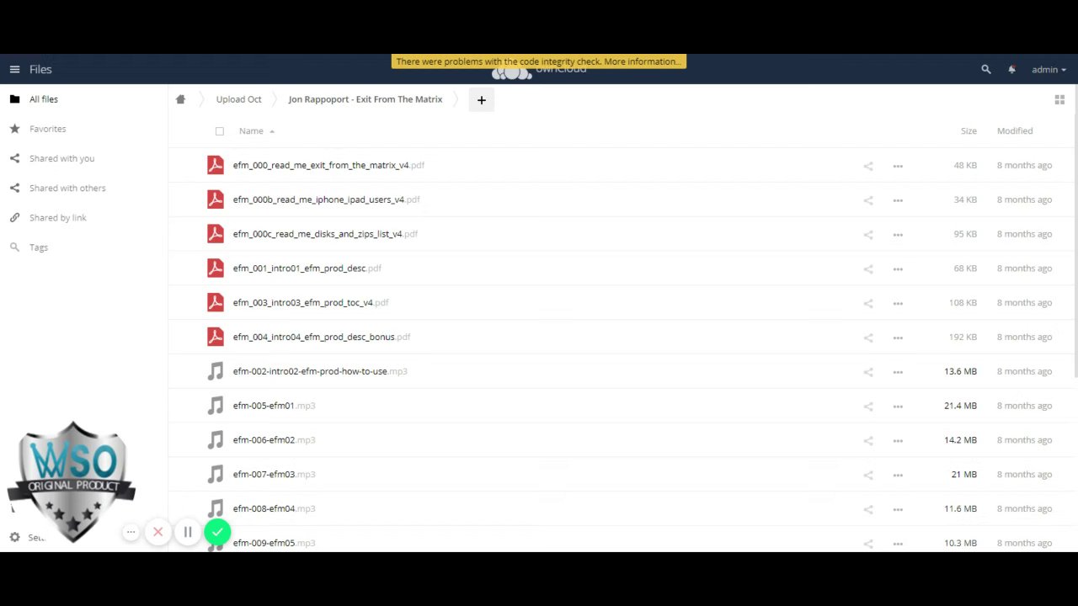Viewport: 1078px width, 606px height.
Task: Sort by Modified column header
Action: [x=1015, y=131]
